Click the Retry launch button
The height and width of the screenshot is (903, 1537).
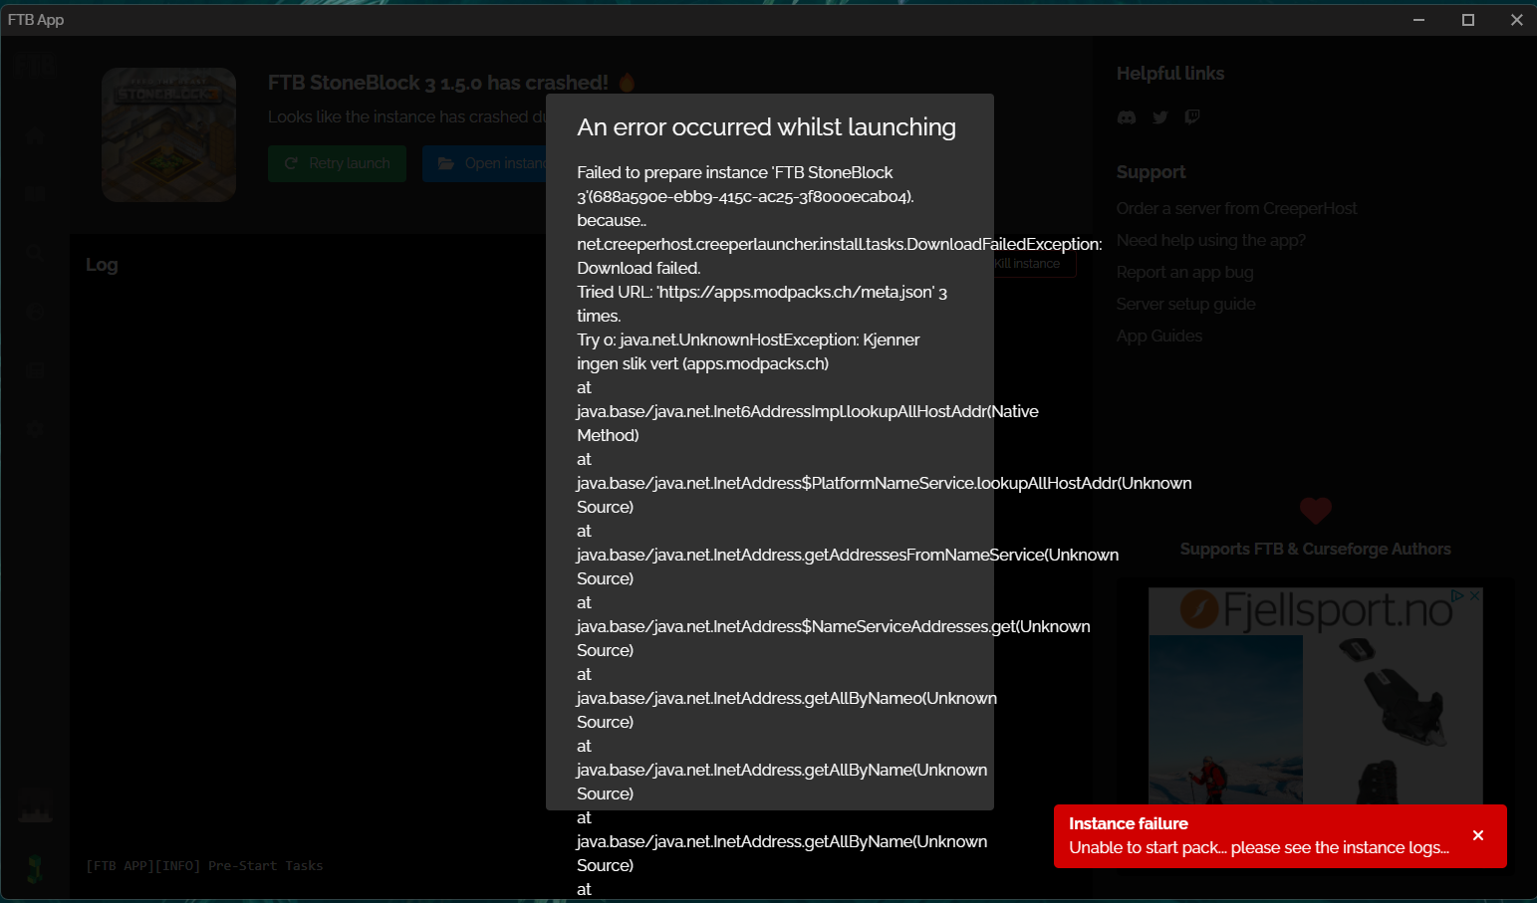click(337, 163)
